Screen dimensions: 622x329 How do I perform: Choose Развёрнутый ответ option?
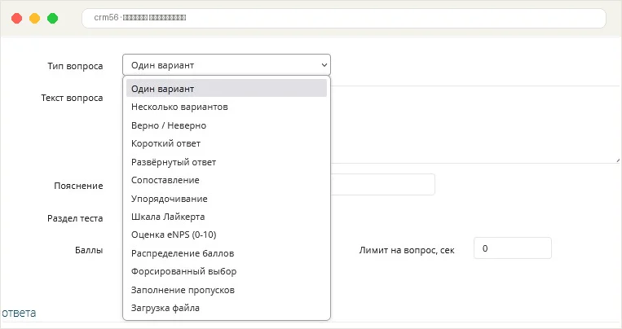click(227, 162)
